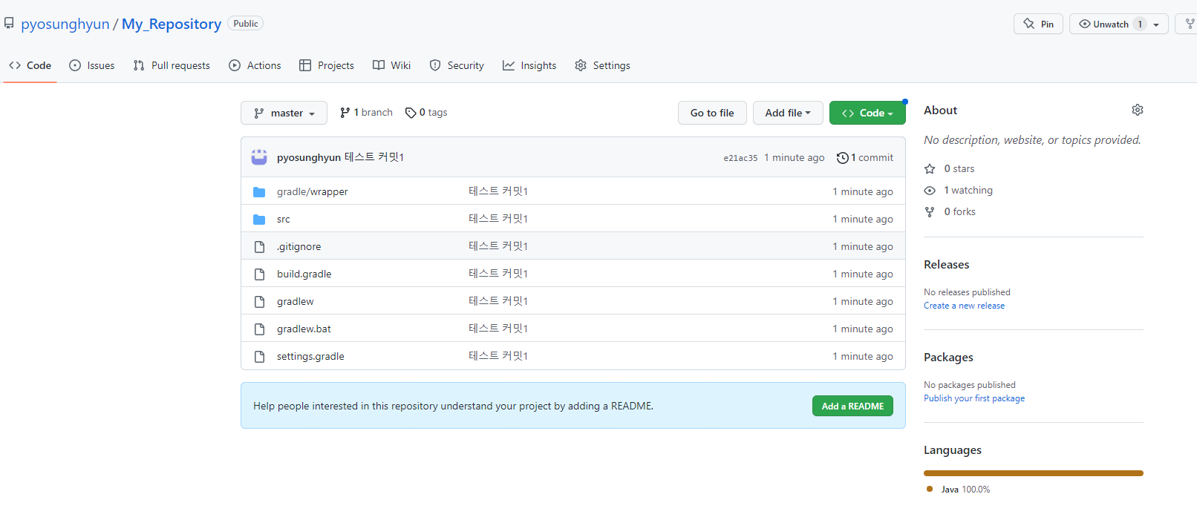The image size is (1197, 517).
Task: Open the 1 commit history link
Action: coord(865,157)
